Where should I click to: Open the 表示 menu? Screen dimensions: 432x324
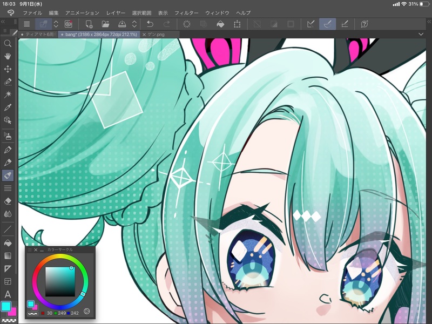pos(163,13)
